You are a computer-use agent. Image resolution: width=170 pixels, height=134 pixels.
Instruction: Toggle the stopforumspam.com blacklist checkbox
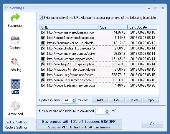click(x=43, y=59)
